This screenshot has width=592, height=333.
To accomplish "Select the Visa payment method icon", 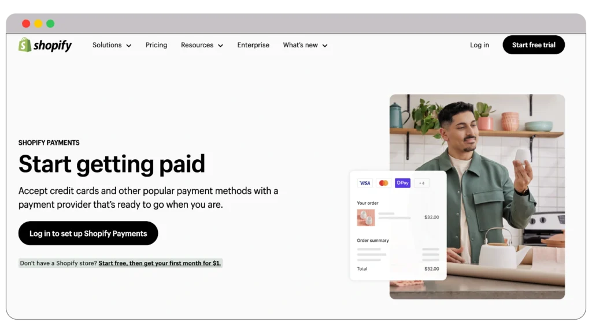I will 365,182.
